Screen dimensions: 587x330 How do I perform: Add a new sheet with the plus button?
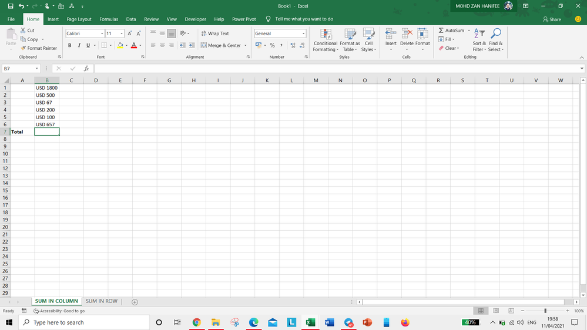tap(135, 302)
